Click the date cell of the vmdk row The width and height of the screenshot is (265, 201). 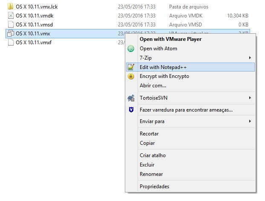[137, 16]
